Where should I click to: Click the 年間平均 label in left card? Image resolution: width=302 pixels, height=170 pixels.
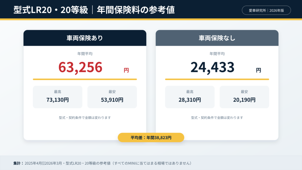pos(85,54)
